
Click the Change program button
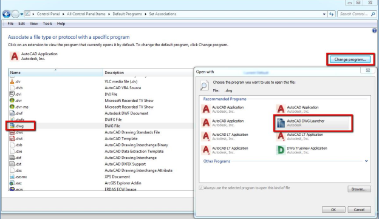click(350, 59)
